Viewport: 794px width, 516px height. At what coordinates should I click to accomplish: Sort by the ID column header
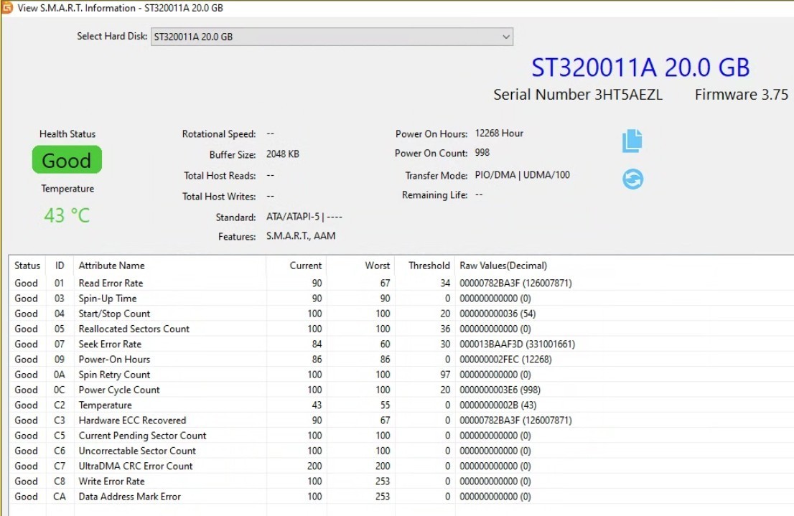(x=60, y=266)
